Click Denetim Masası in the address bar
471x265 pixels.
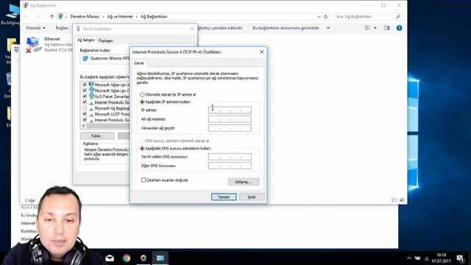point(85,16)
